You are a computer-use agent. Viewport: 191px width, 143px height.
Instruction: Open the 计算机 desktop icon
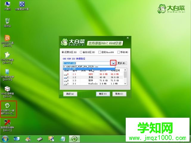coord(7,6)
